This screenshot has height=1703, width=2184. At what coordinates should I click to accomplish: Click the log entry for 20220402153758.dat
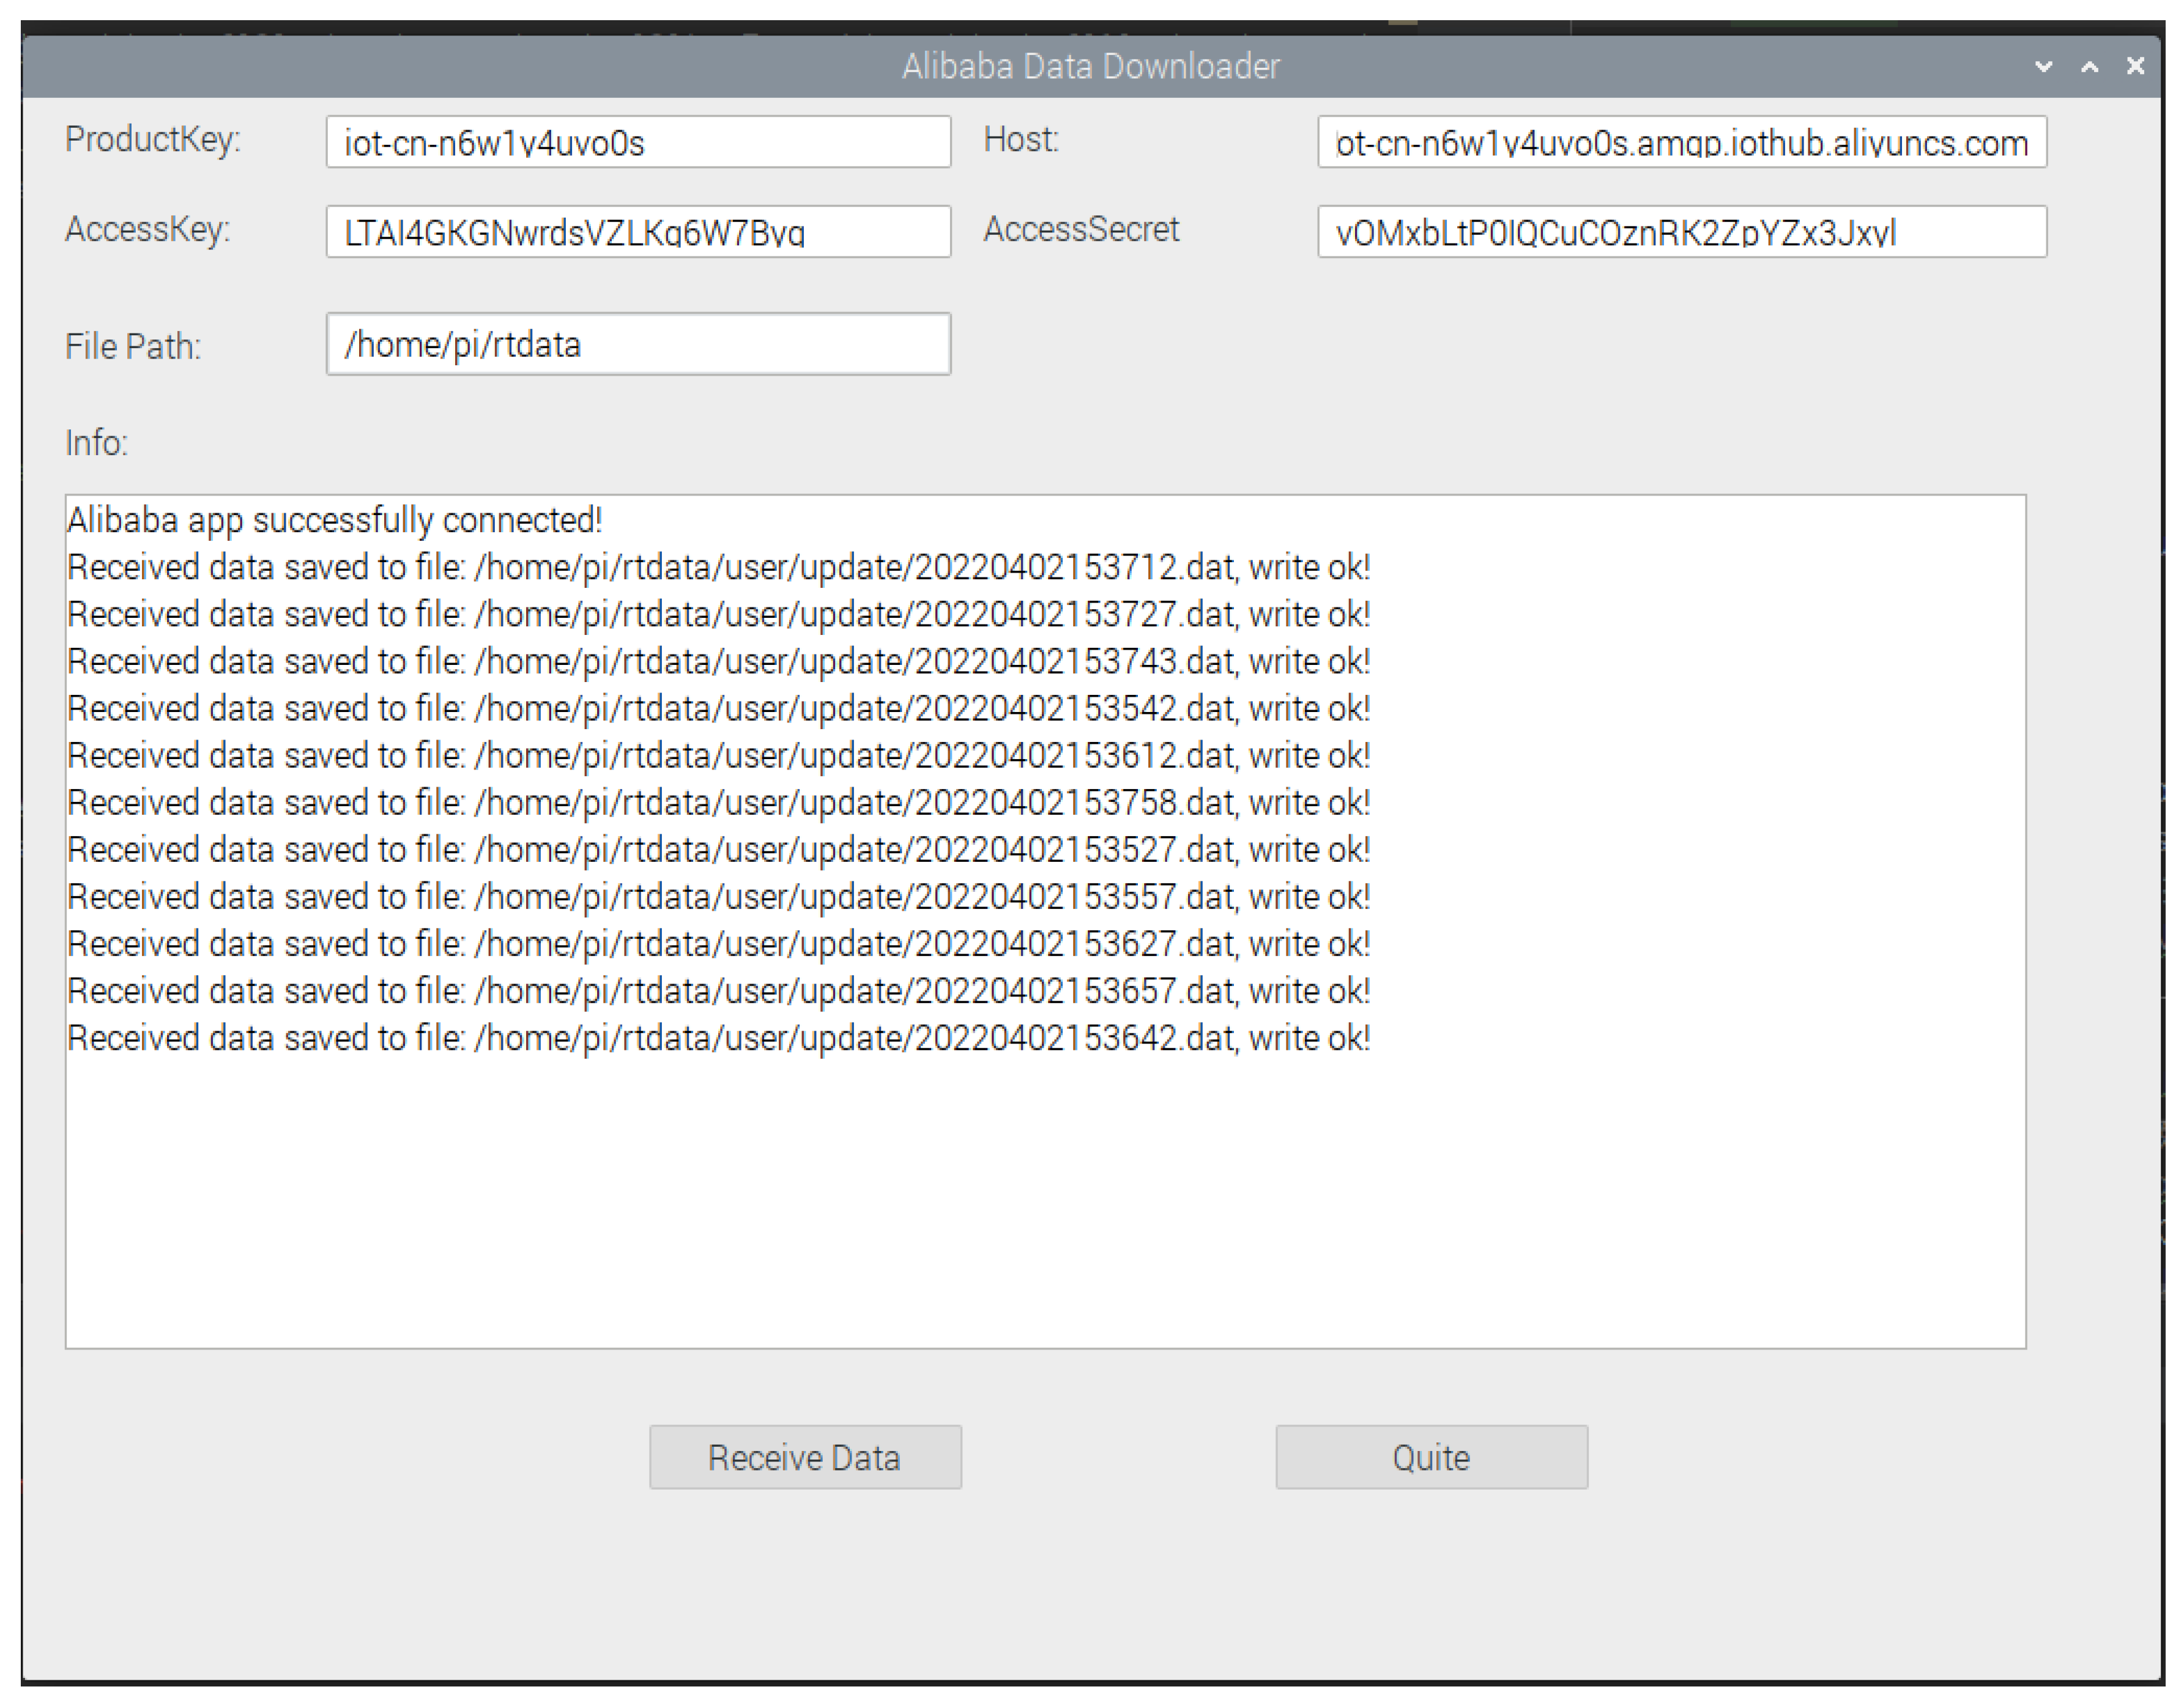717,803
